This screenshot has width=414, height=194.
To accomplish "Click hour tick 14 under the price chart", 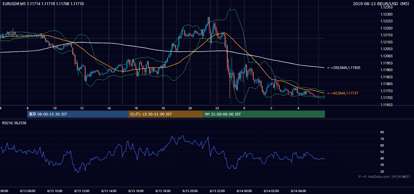I will point(109,108).
